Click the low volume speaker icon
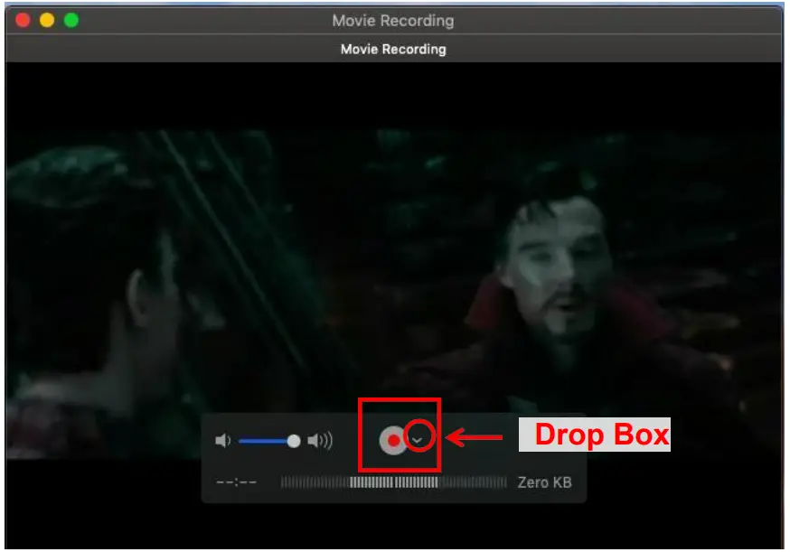790x552 pixels. click(x=222, y=441)
